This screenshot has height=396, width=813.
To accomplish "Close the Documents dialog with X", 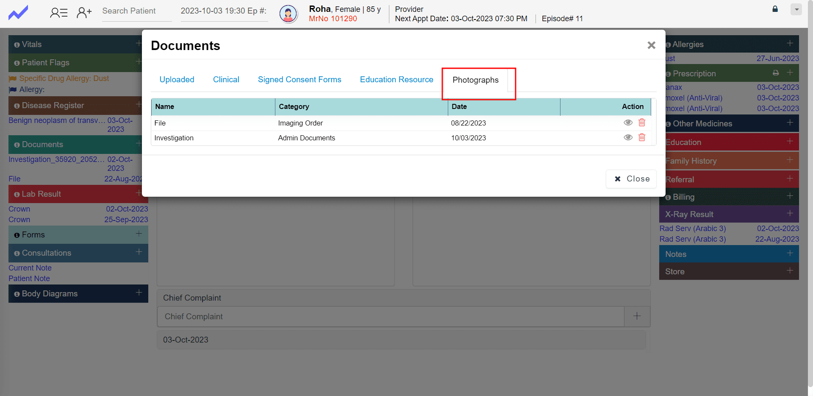I will pyautogui.click(x=651, y=45).
